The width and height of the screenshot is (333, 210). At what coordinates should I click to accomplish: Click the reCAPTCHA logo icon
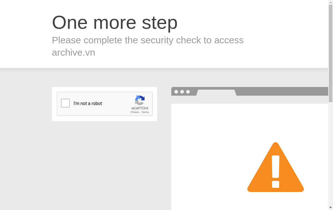click(140, 100)
